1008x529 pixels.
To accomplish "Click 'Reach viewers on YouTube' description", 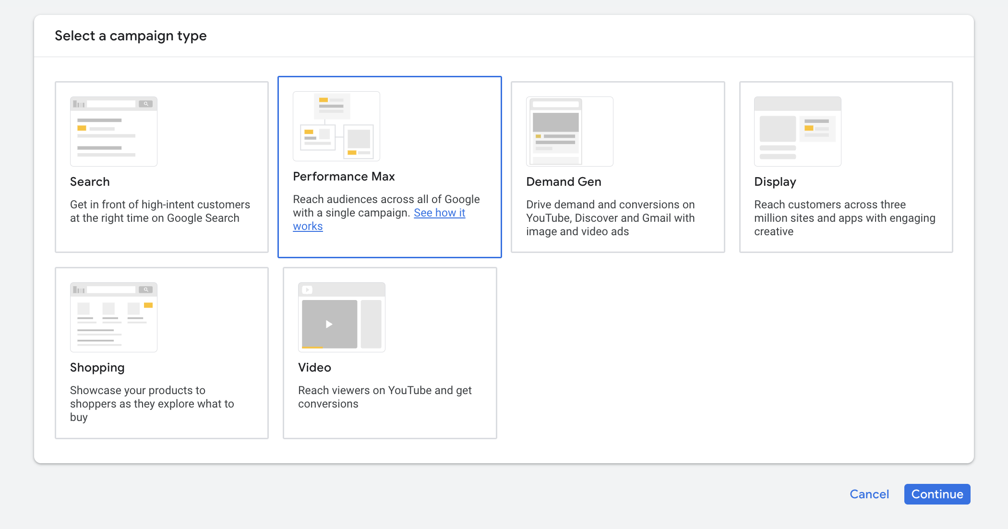I will point(385,397).
